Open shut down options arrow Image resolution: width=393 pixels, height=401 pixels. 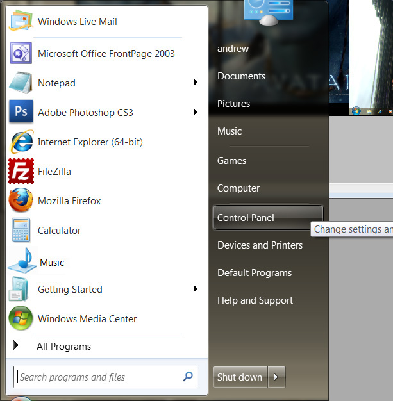(276, 377)
